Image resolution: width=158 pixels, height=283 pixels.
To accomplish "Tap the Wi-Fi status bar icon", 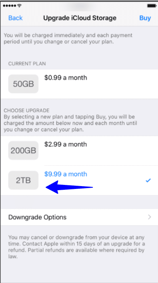I will pyautogui.click(x=19, y=6).
